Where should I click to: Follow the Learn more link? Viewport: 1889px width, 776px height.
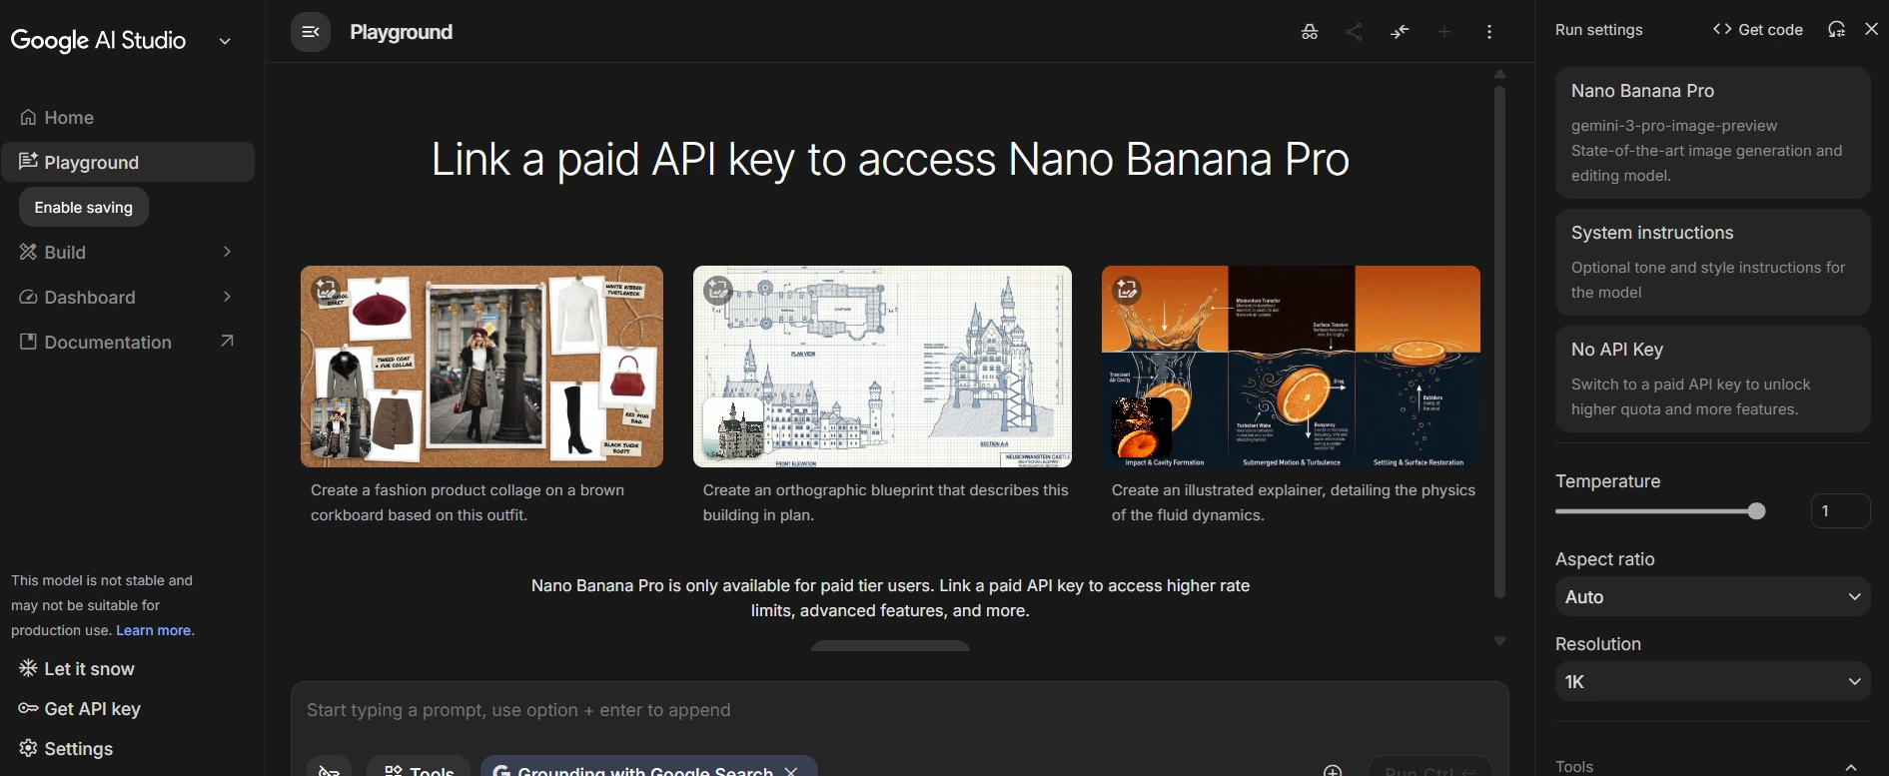coord(154,630)
